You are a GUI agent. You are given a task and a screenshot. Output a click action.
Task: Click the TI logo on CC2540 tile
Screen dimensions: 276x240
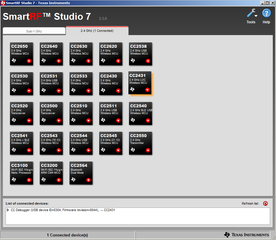[133, 120]
